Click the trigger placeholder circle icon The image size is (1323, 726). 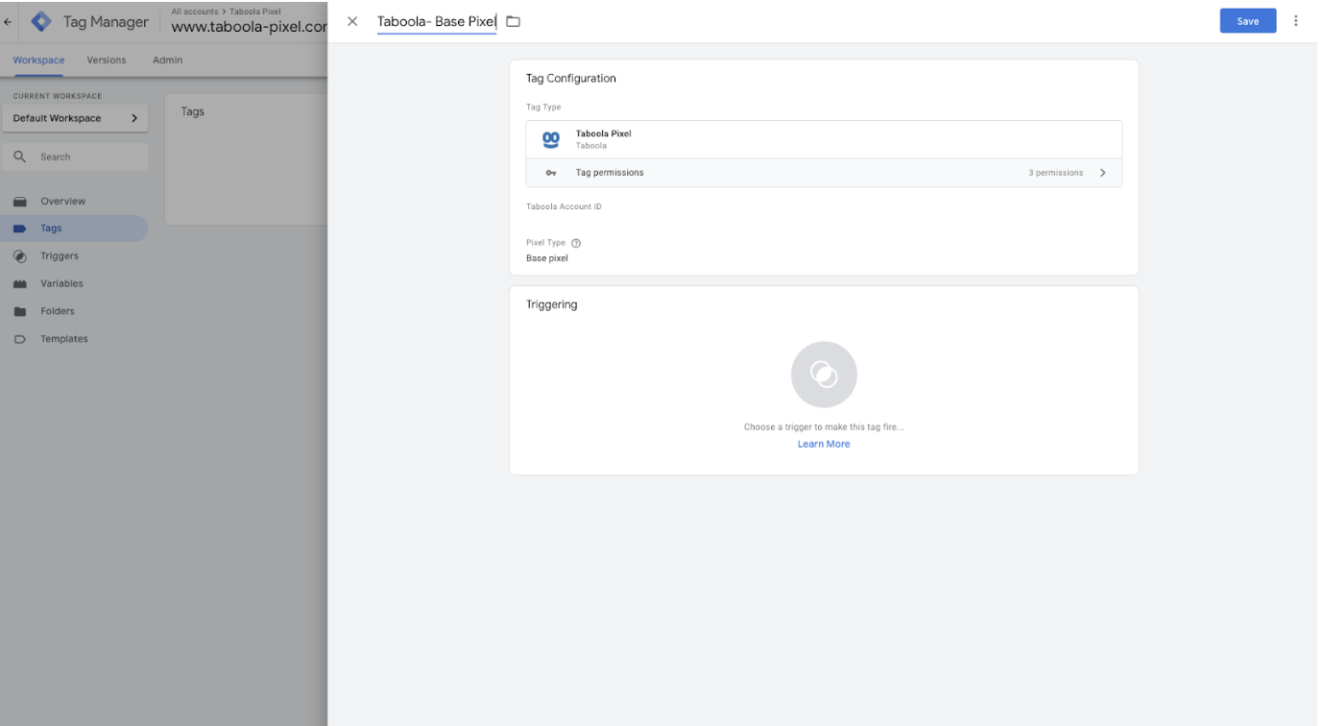tap(824, 375)
